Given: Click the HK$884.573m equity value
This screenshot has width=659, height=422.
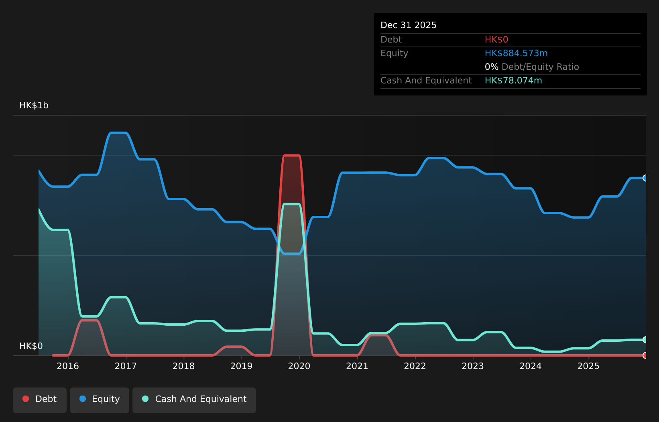Looking at the screenshot, I should [516, 53].
